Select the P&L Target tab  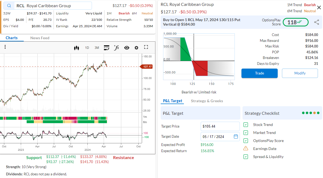pyautogui.click(x=172, y=101)
